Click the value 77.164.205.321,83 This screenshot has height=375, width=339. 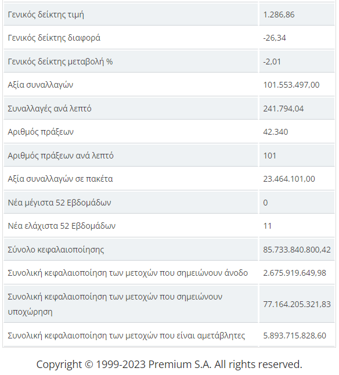pyautogui.click(x=297, y=304)
